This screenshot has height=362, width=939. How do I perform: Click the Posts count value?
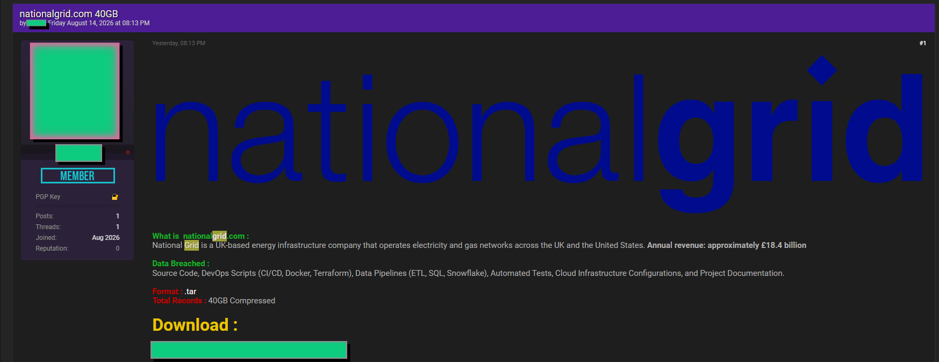click(118, 216)
